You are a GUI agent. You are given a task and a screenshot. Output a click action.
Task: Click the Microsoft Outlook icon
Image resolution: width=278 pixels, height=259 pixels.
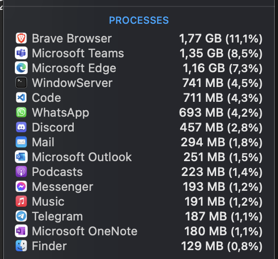click(21, 157)
